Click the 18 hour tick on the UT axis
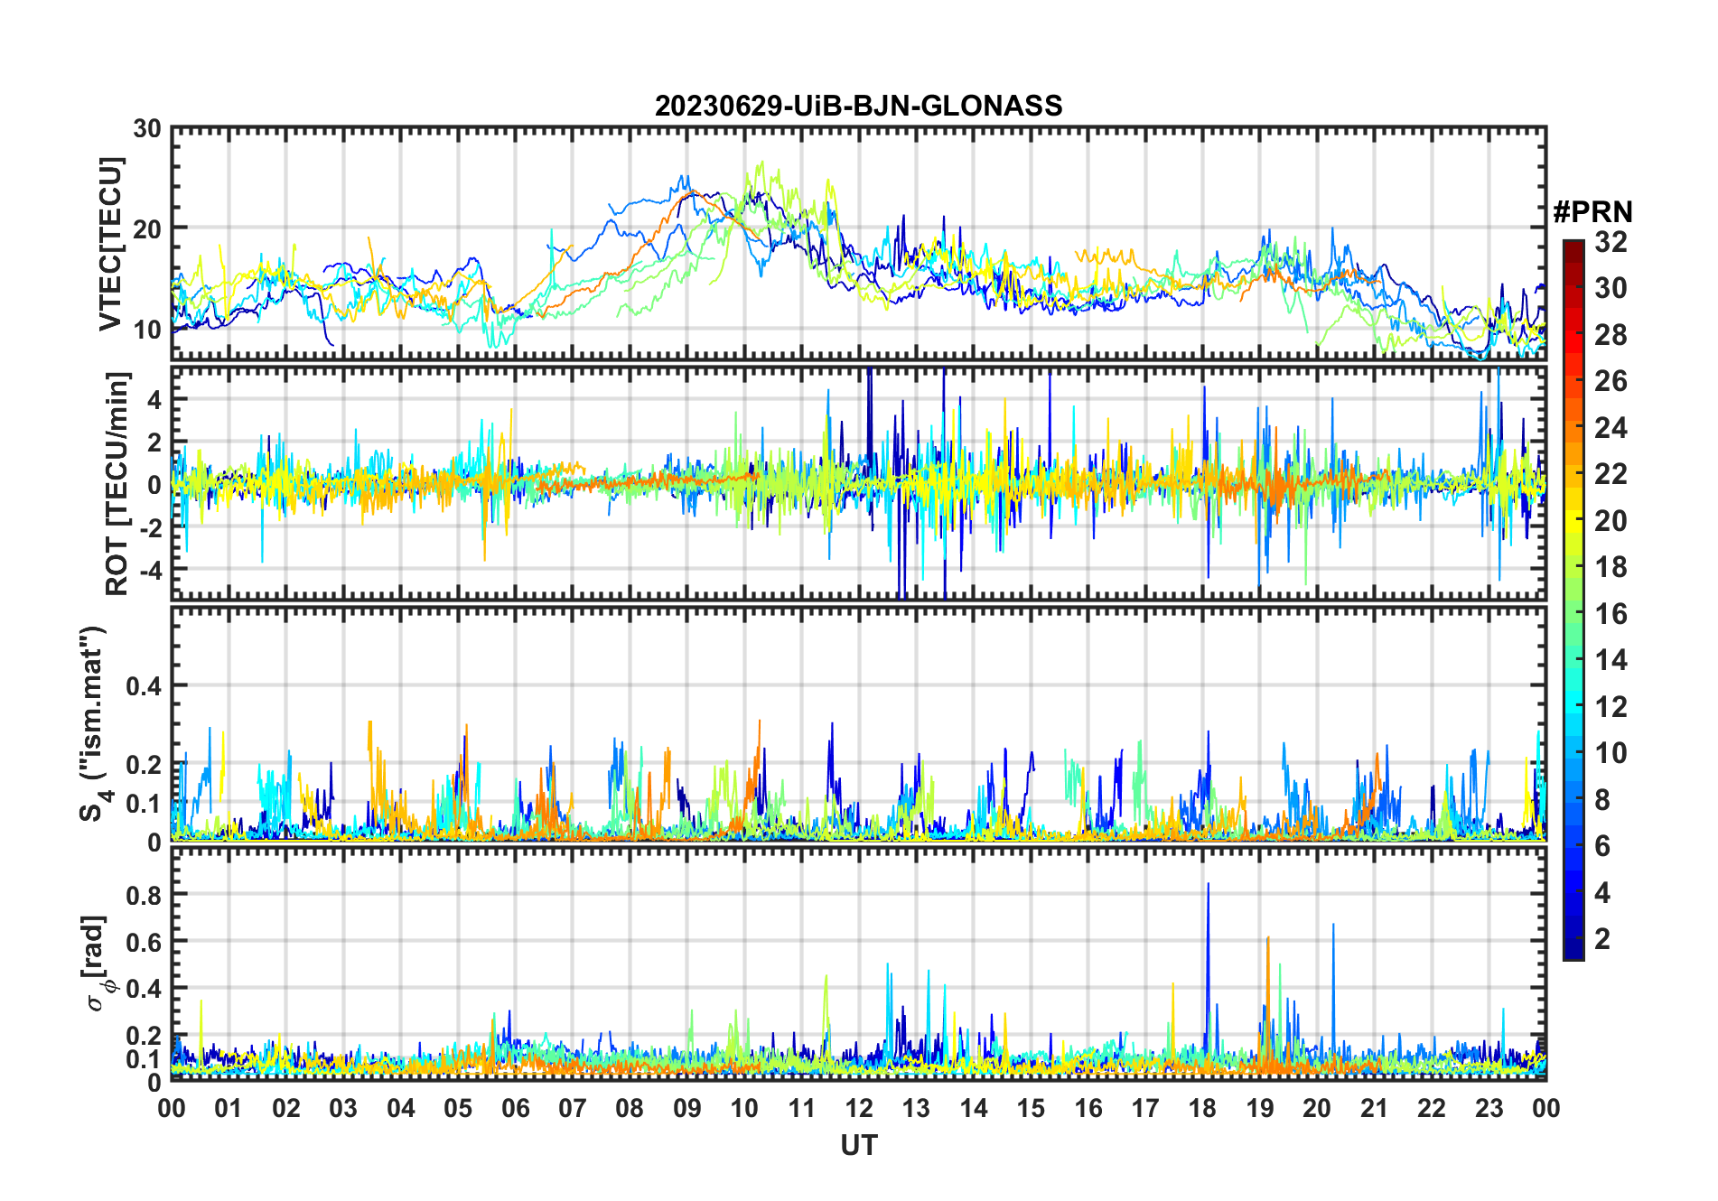Image resolution: width=1718 pixels, height=1201 pixels. [1202, 1108]
